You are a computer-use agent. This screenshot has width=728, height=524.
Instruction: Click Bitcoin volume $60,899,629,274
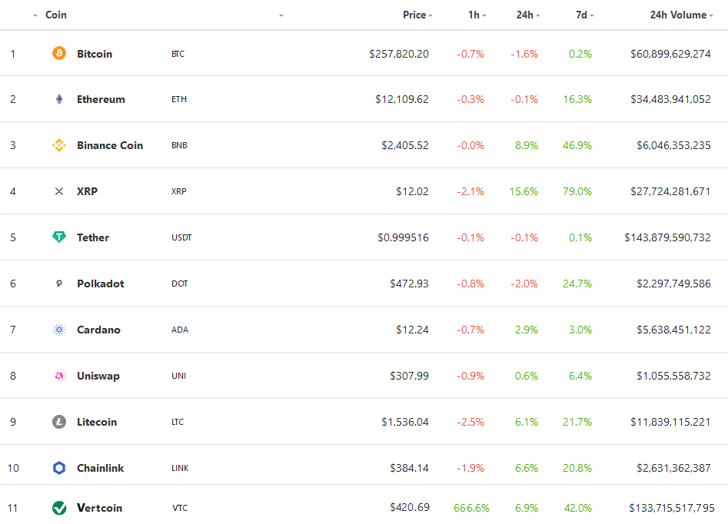pyautogui.click(x=670, y=54)
